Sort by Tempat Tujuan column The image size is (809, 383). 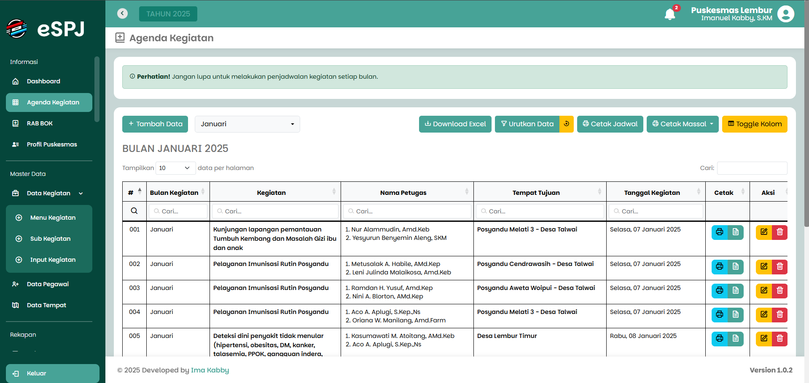click(540, 192)
